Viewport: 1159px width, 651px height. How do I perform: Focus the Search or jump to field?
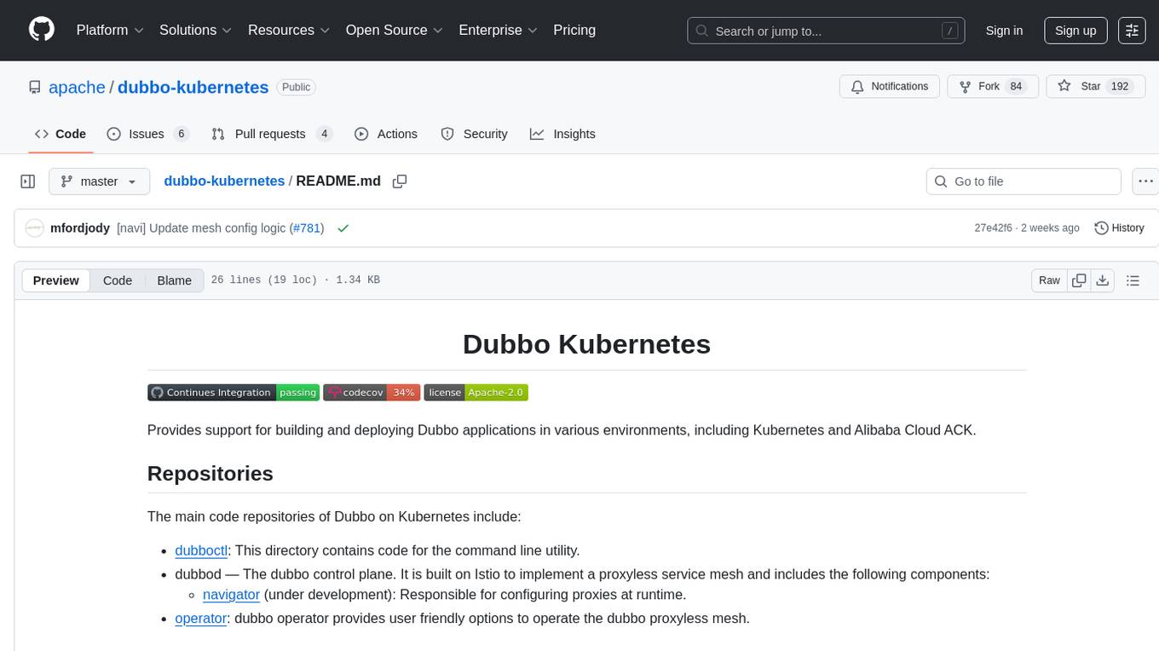826,31
